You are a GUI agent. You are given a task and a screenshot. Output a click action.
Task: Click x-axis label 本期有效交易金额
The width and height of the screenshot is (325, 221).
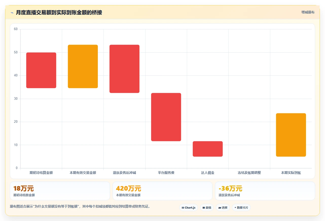point(83,173)
